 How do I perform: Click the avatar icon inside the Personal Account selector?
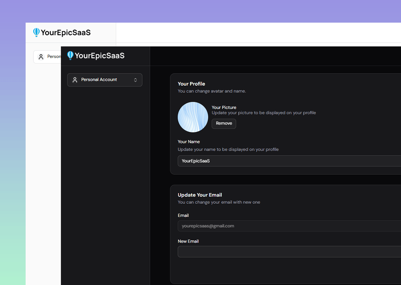pyautogui.click(x=75, y=79)
